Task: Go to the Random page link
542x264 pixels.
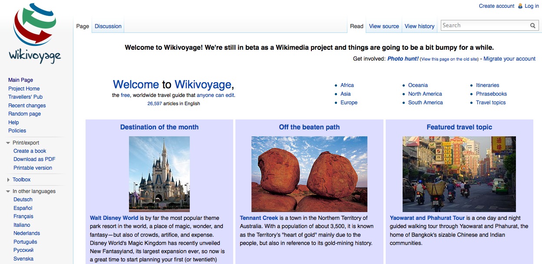Action: [24, 114]
